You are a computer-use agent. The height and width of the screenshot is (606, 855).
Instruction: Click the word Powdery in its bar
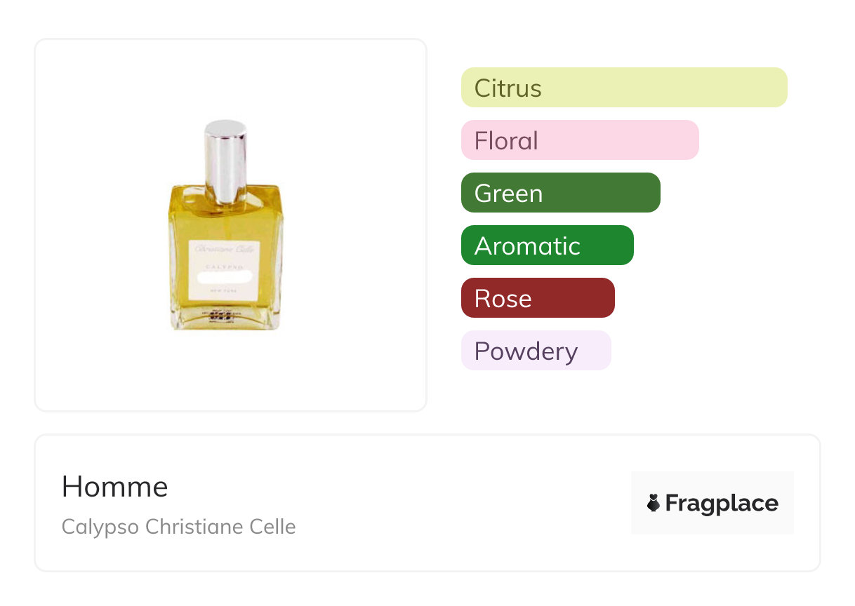[x=526, y=351]
